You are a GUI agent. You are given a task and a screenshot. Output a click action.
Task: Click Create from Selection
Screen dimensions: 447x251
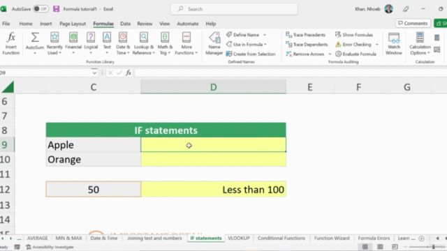tap(251, 54)
